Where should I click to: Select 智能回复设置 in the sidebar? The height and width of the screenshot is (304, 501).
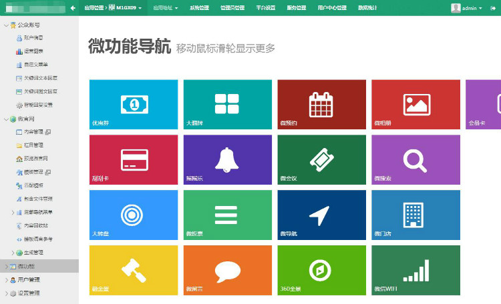point(38,105)
